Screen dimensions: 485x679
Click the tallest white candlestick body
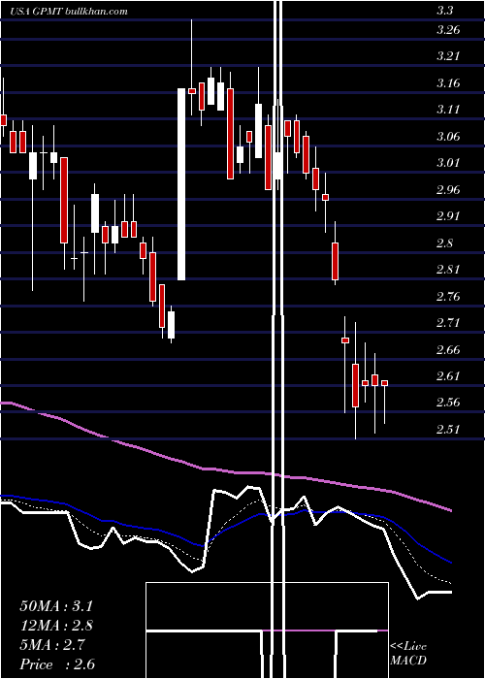tap(181, 184)
